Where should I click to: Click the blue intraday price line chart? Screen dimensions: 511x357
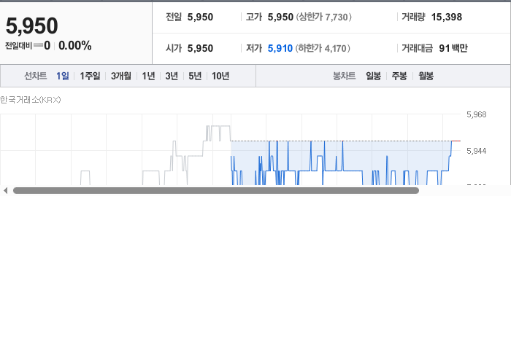click(x=345, y=162)
